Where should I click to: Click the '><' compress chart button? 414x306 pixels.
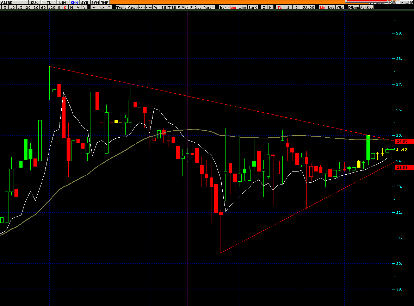coord(94,7)
